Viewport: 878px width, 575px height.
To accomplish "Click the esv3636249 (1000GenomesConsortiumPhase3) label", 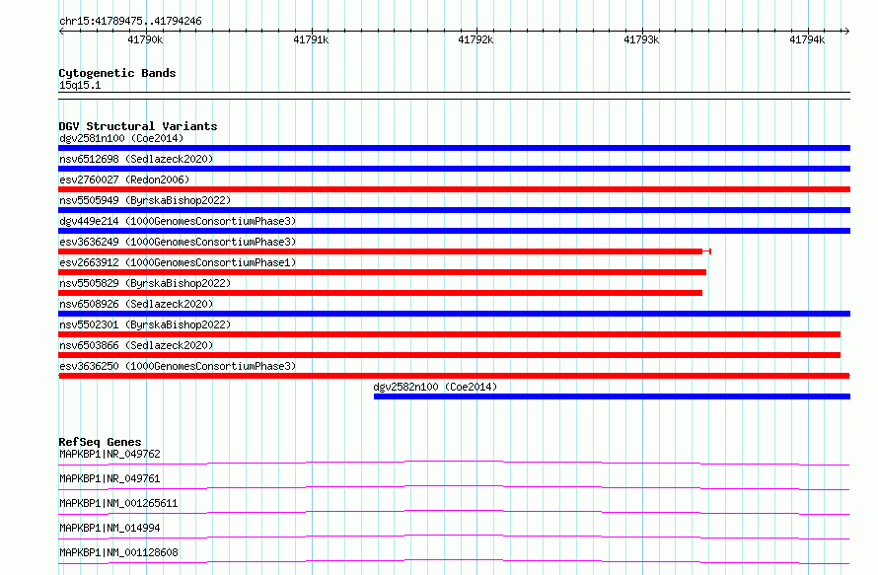I will 178,242.
